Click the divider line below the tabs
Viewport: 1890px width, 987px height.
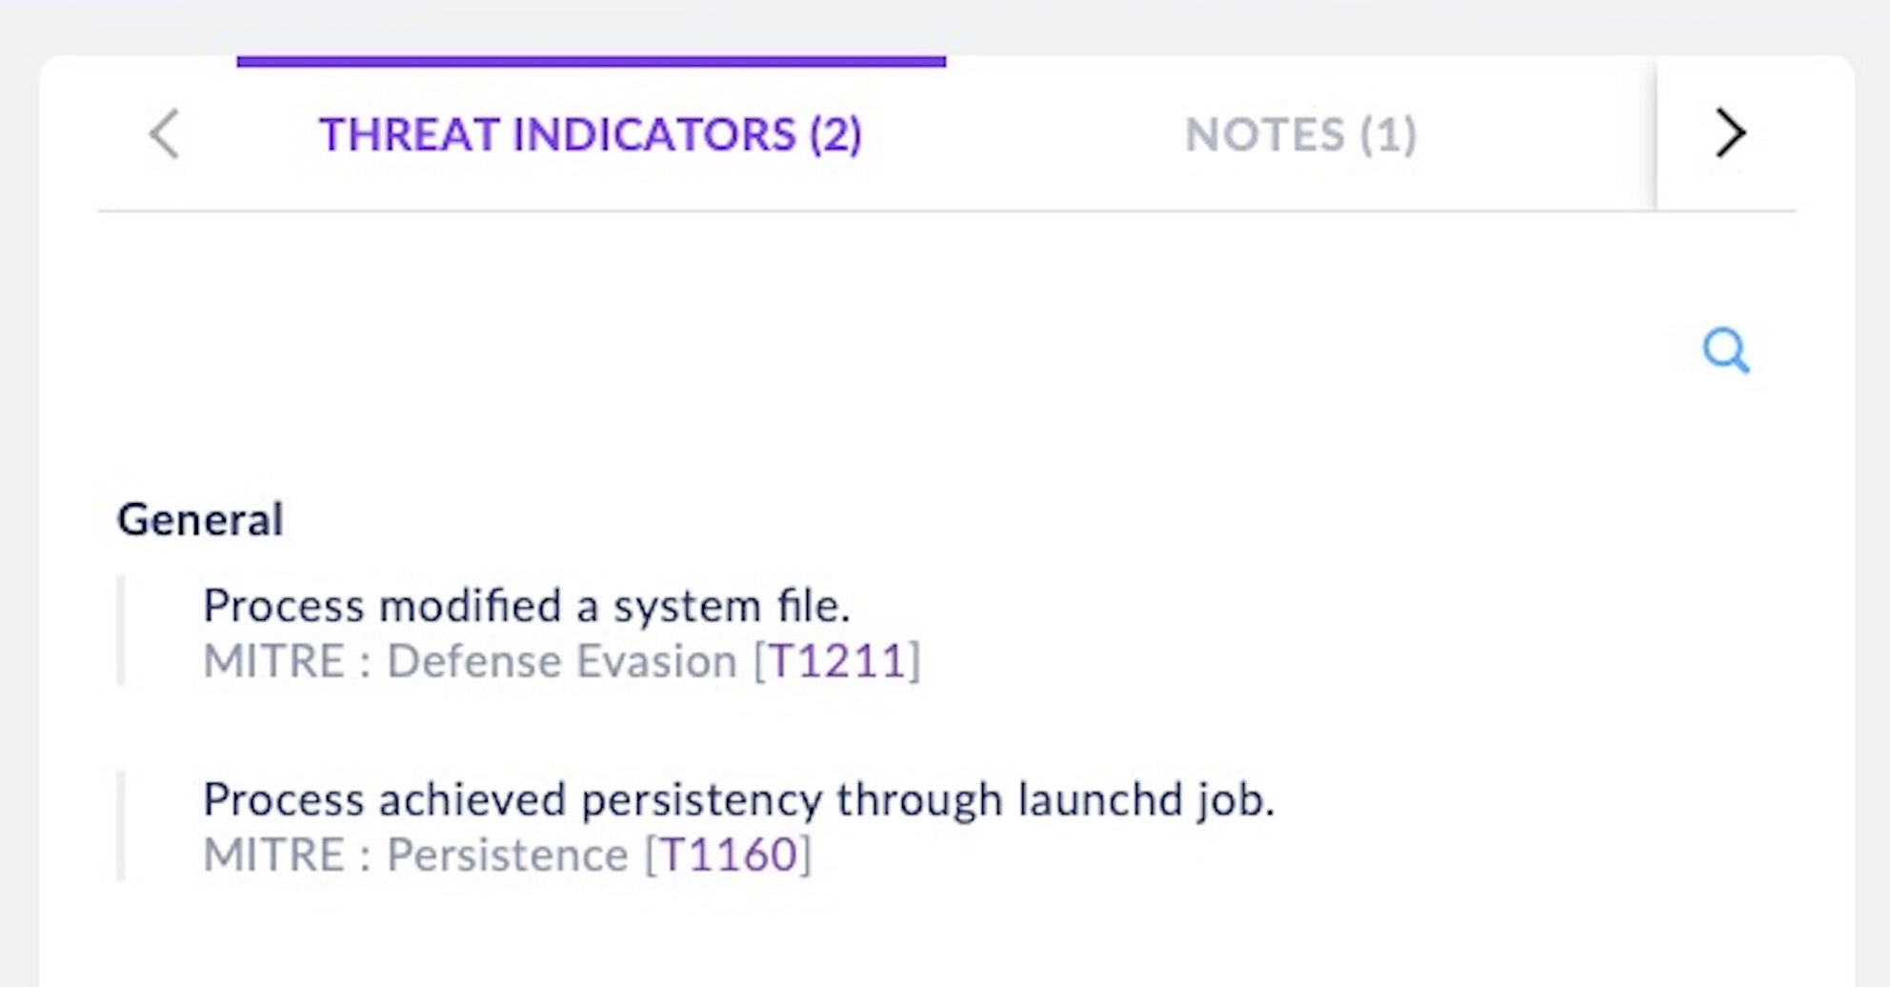pyautogui.click(x=857, y=211)
